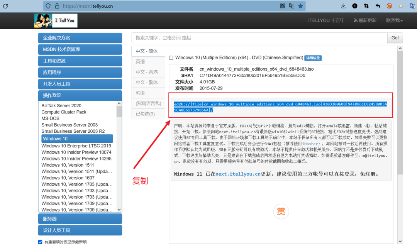Click the results panel scrollbar thumb
417x247 pixels.
pyautogui.click(x=400, y=113)
